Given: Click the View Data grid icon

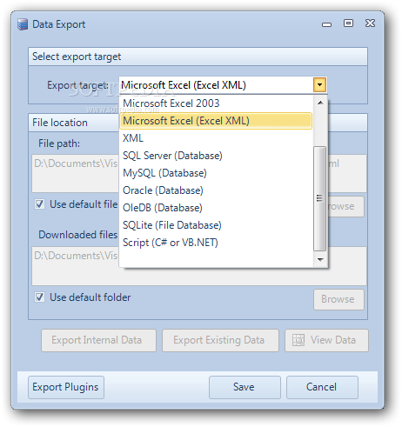Looking at the screenshot, I should [x=298, y=340].
